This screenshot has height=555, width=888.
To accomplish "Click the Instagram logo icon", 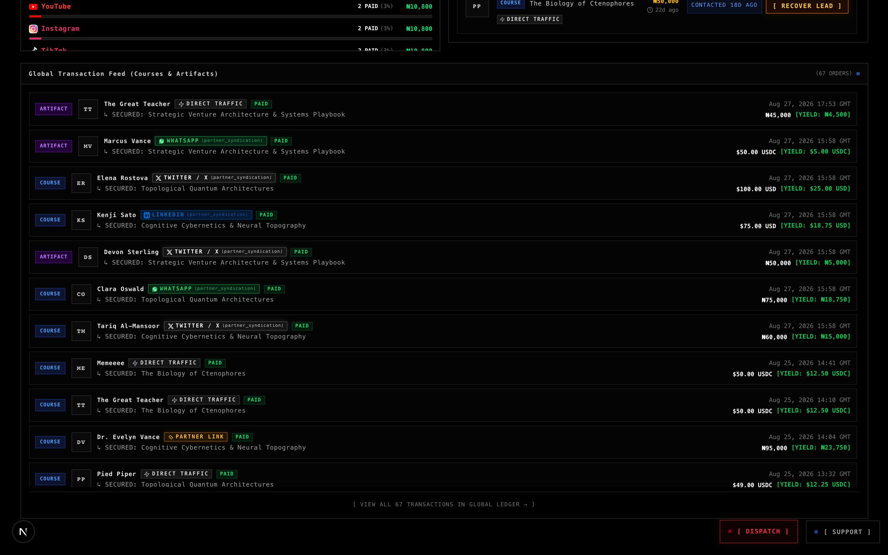I will point(33,29).
